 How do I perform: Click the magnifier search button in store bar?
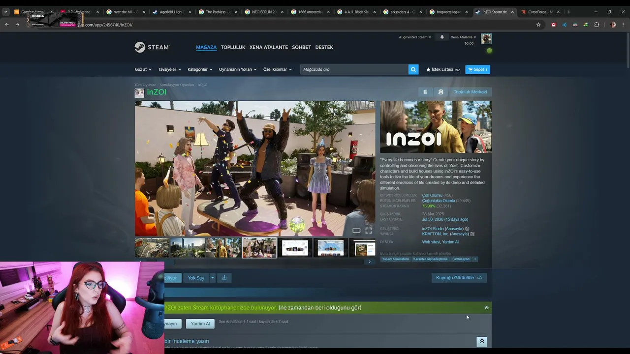click(413, 69)
